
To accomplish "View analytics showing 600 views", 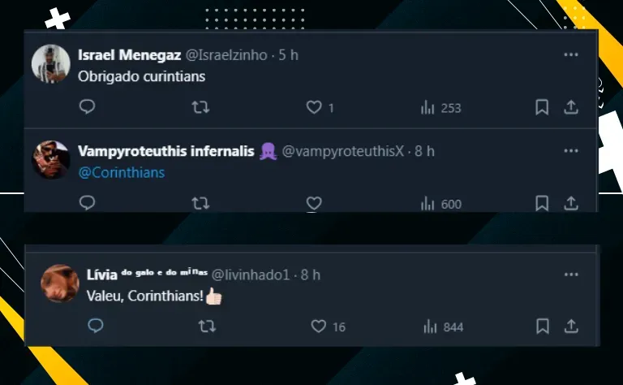I will [441, 204].
